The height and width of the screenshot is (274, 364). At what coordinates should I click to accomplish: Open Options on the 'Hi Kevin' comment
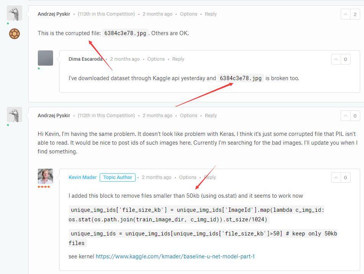[x=189, y=116]
